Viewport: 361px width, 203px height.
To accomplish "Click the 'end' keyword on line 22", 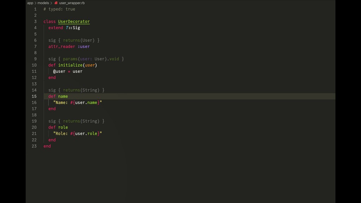I will click(52, 140).
